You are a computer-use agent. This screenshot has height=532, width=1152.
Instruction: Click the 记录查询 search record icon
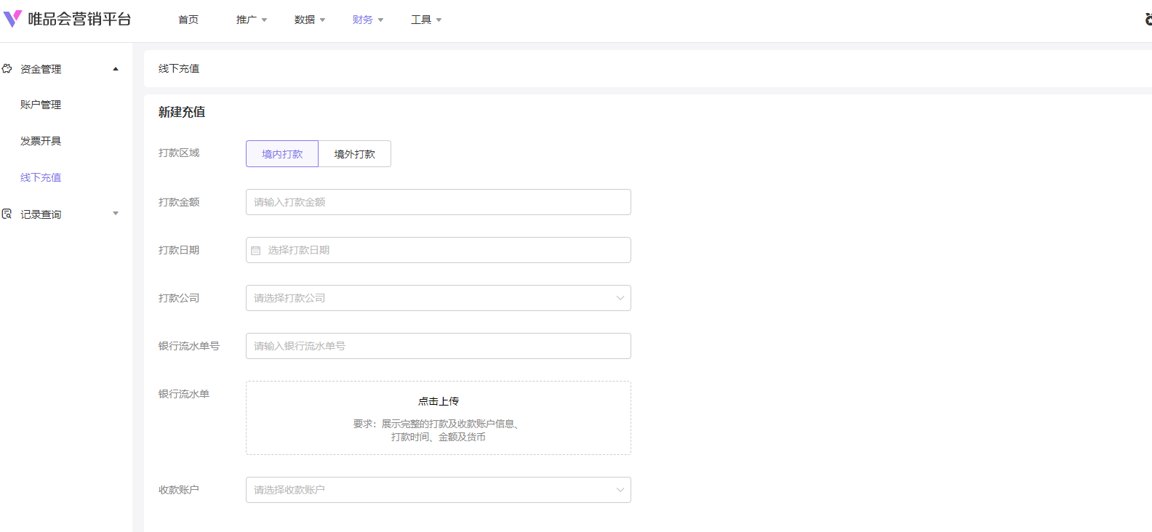(7, 214)
